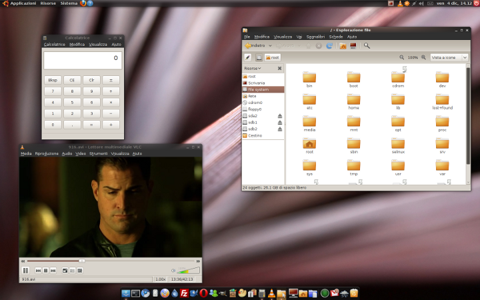This screenshot has height=300, width=480.
Task: Mute audio with VLC speaker icon
Action: (173, 271)
